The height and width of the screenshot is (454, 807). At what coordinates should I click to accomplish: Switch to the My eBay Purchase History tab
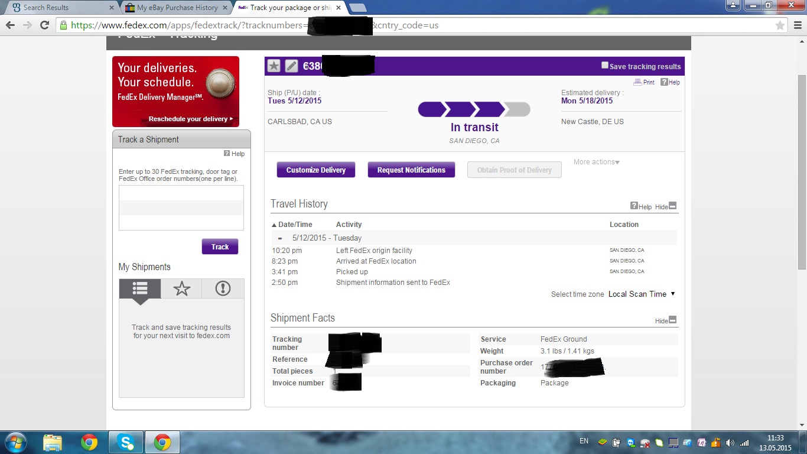tap(175, 8)
